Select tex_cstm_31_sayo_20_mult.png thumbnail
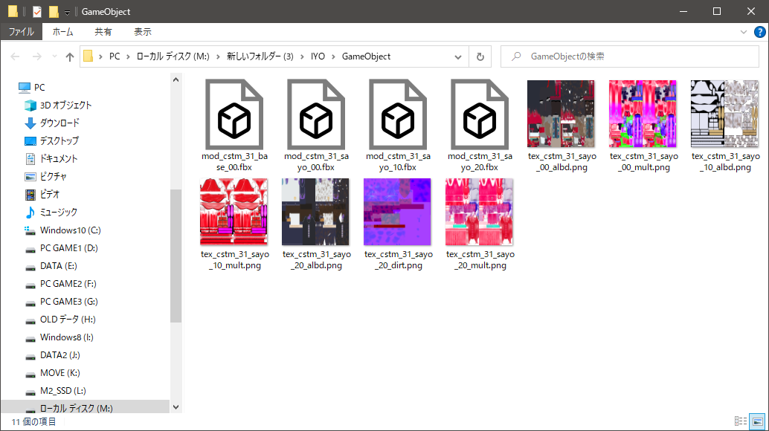 (x=479, y=212)
